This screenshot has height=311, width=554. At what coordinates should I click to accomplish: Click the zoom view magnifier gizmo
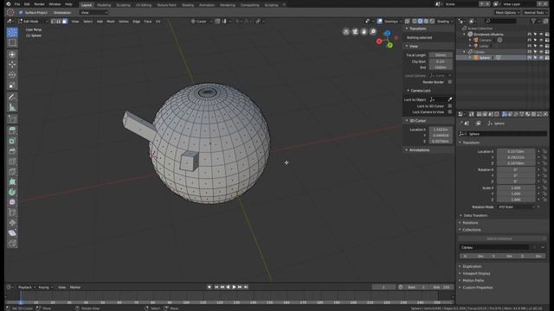373,32
